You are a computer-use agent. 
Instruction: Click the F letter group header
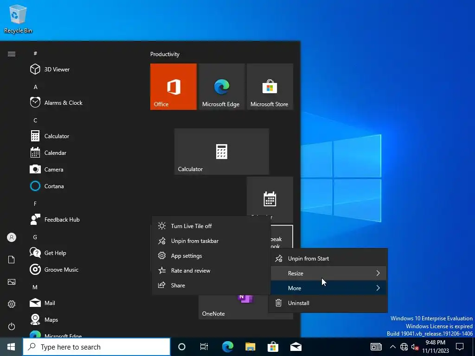[x=35, y=204]
